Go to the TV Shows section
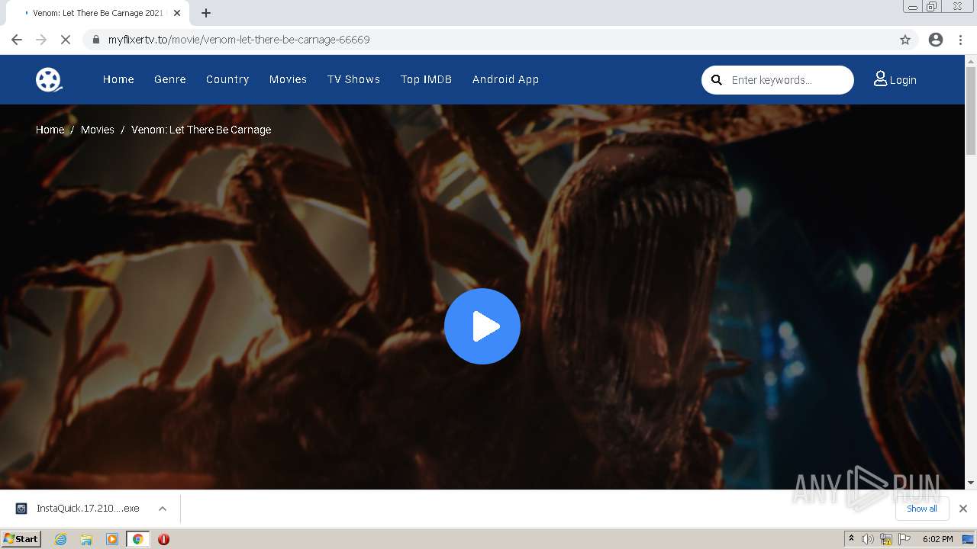Viewport: 977px width, 549px height. click(x=353, y=79)
